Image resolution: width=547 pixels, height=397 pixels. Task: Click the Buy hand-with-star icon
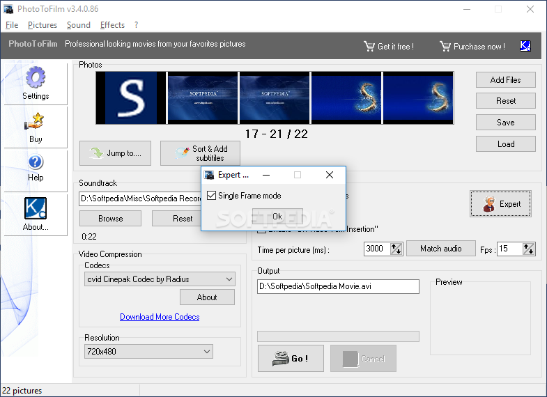(x=34, y=121)
